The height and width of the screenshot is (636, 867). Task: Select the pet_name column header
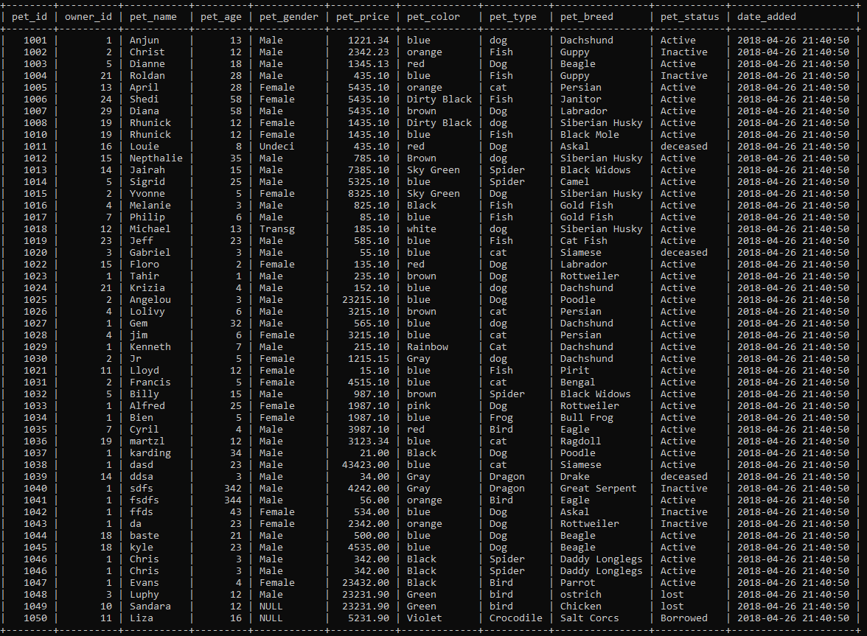[153, 16]
